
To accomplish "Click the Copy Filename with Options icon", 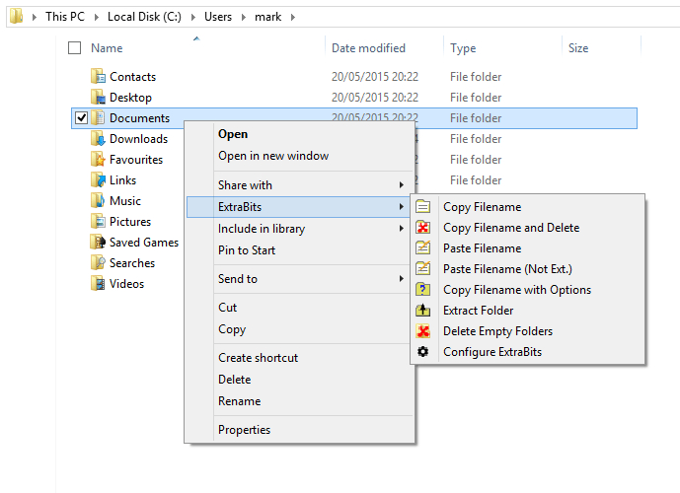I will coord(423,290).
